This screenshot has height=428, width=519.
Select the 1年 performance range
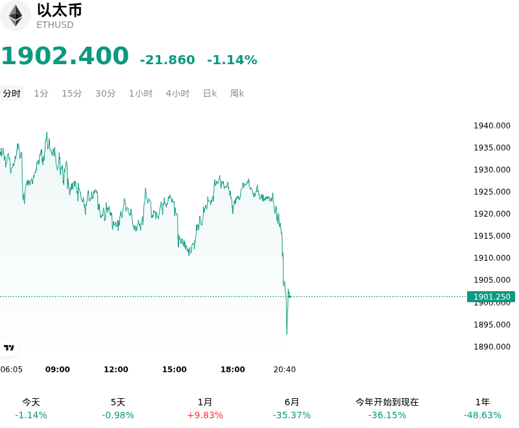[483, 409]
